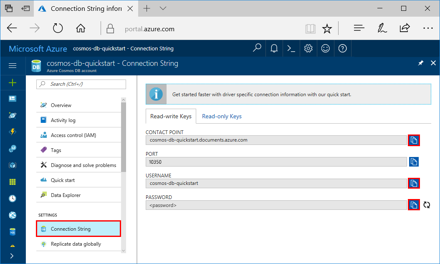The height and width of the screenshot is (264, 440).
Task: Click the resource menu scrollbar down arrow
Action: tap(124, 251)
